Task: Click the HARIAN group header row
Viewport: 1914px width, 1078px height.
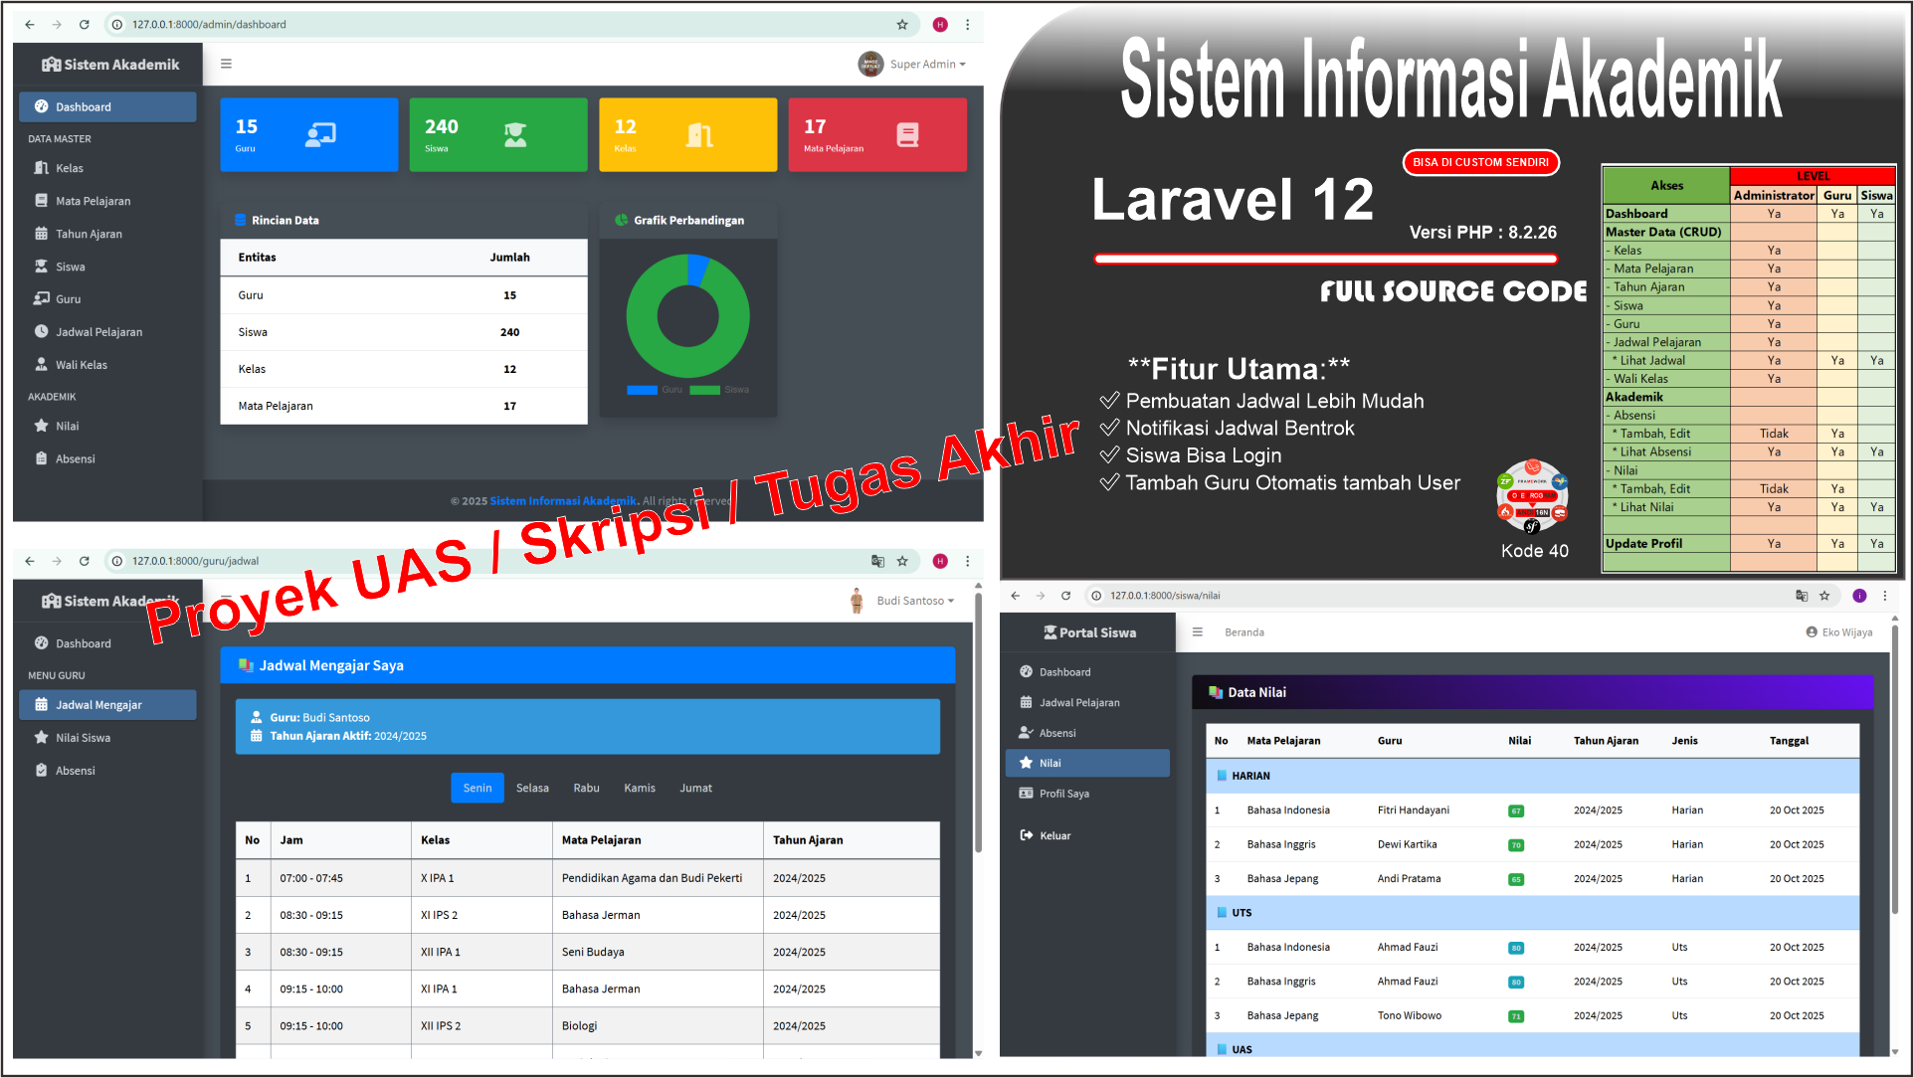Action: [x=1532, y=776]
